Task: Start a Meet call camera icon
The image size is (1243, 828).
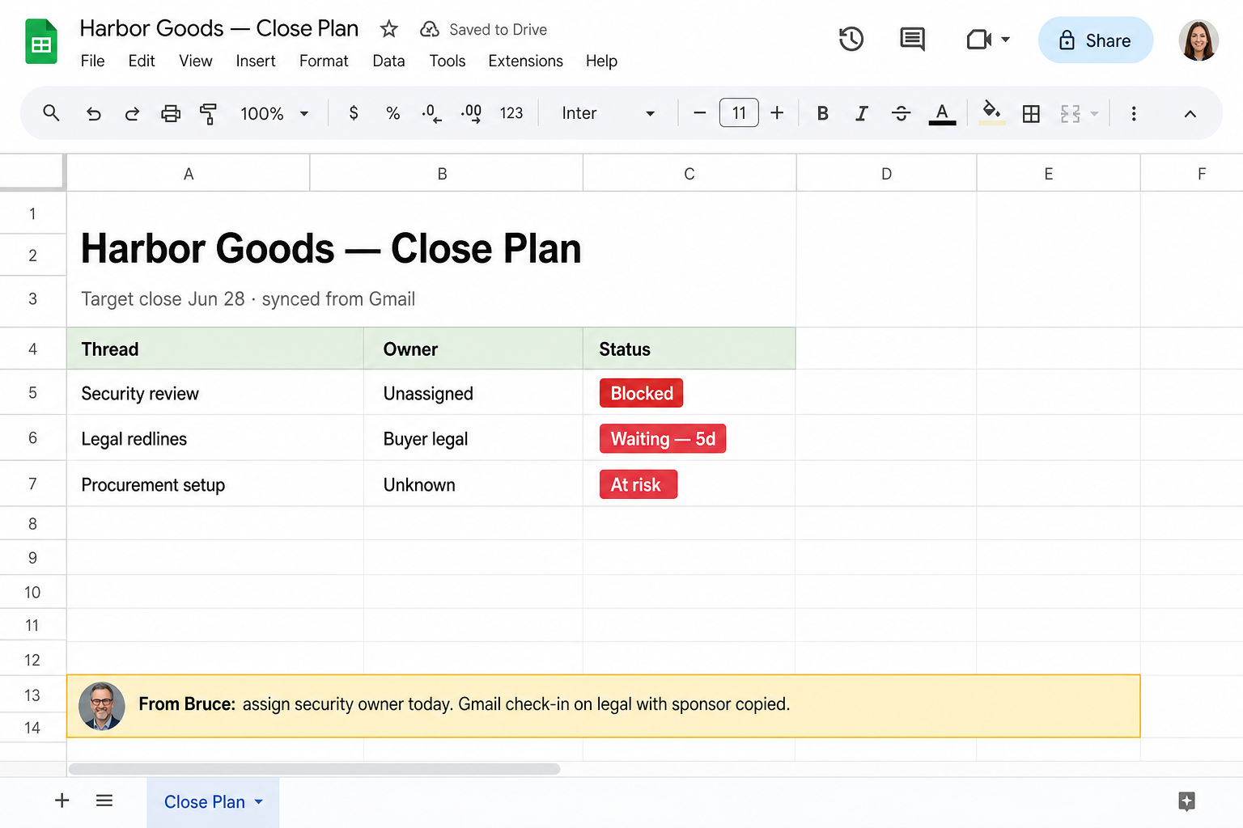Action: tap(979, 39)
